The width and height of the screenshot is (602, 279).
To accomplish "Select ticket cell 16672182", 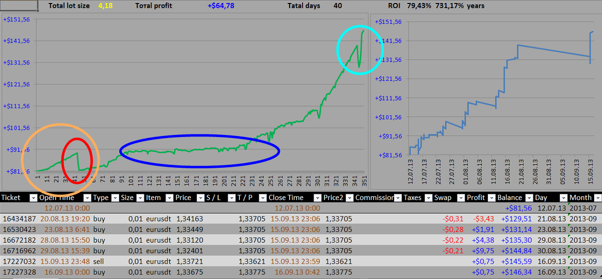I will pos(18,240).
